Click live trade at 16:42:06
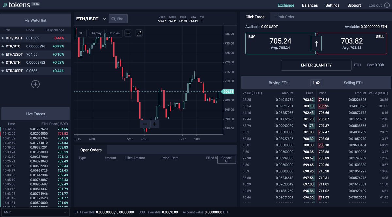392x217 pixels. coord(35,134)
